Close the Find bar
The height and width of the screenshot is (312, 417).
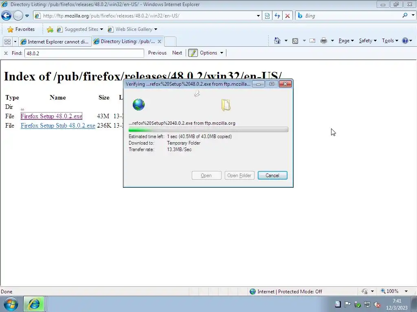(6, 53)
